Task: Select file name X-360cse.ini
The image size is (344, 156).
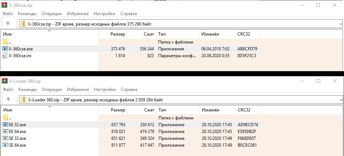Action: 20,56
